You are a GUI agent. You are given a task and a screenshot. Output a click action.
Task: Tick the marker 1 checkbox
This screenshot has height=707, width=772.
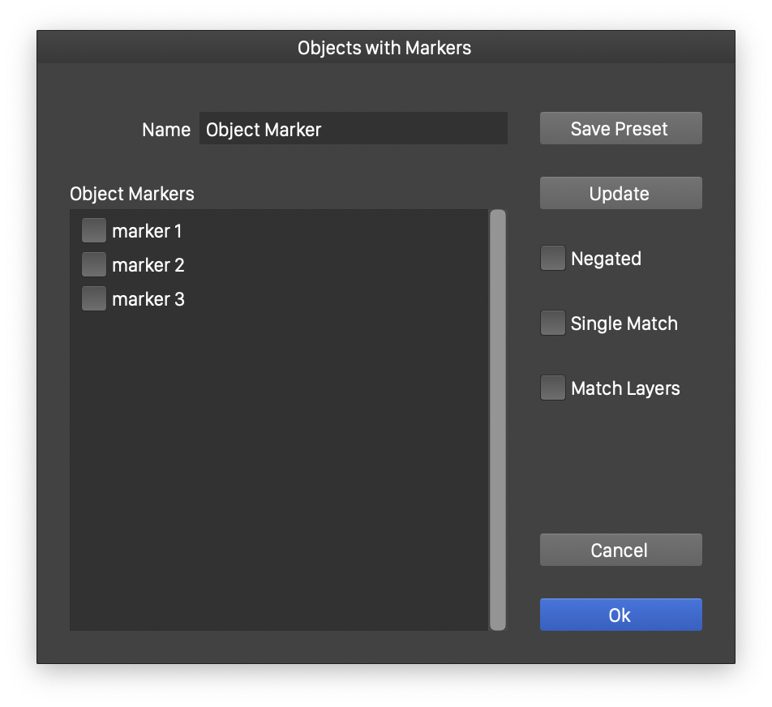[94, 231]
